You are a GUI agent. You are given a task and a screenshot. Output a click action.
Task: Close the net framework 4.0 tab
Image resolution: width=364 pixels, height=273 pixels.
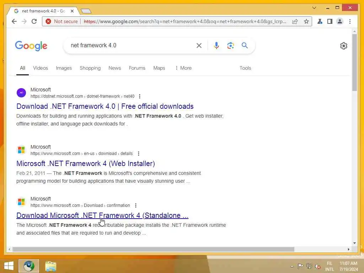click(72, 11)
